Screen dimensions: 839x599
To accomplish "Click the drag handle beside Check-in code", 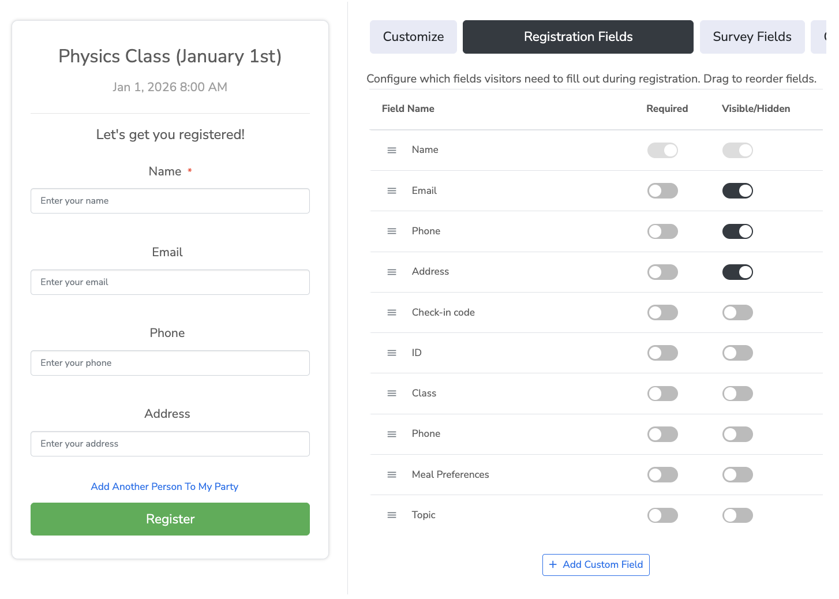I will tap(392, 312).
